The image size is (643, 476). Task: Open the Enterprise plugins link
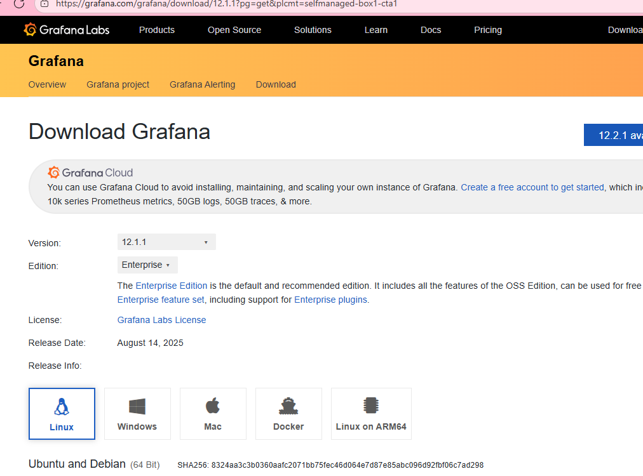[x=330, y=300]
